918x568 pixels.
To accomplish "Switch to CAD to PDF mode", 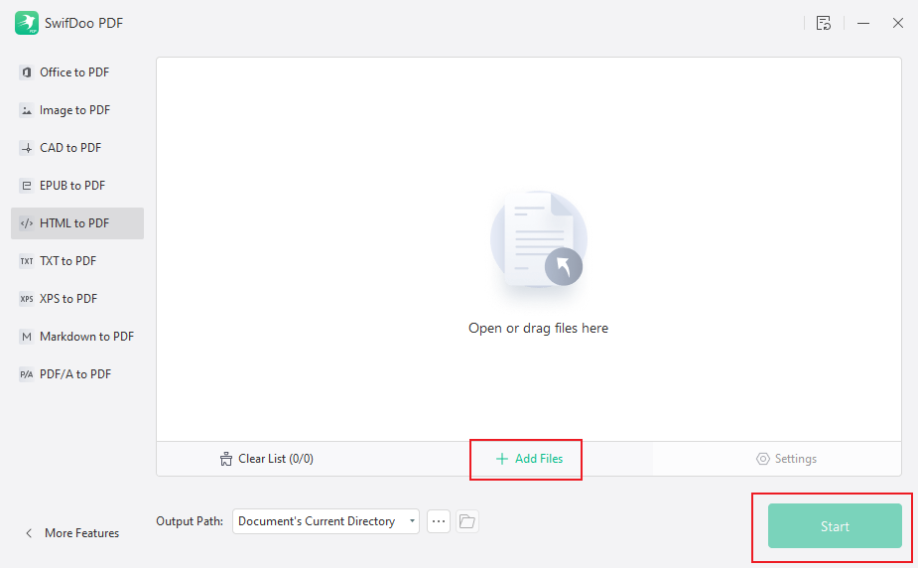I will (77, 148).
